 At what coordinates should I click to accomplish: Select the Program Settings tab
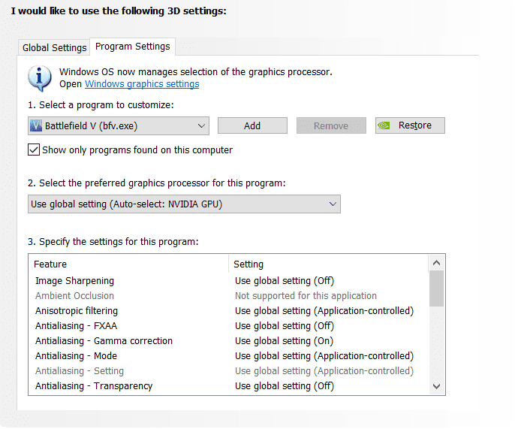pyautogui.click(x=132, y=47)
